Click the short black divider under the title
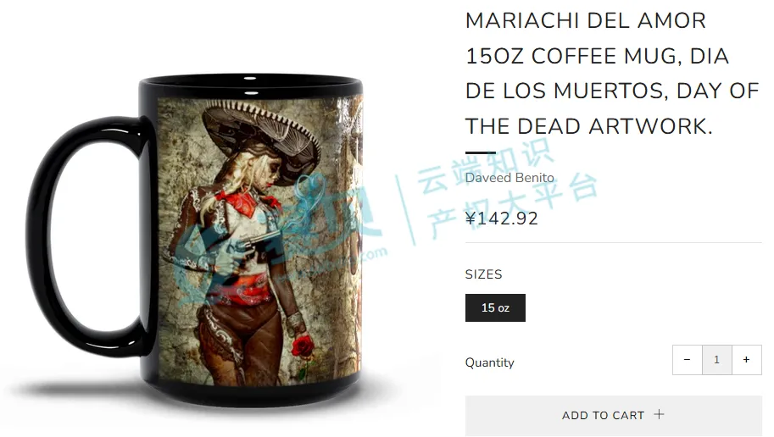The image size is (774, 437). tap(481, 153)
